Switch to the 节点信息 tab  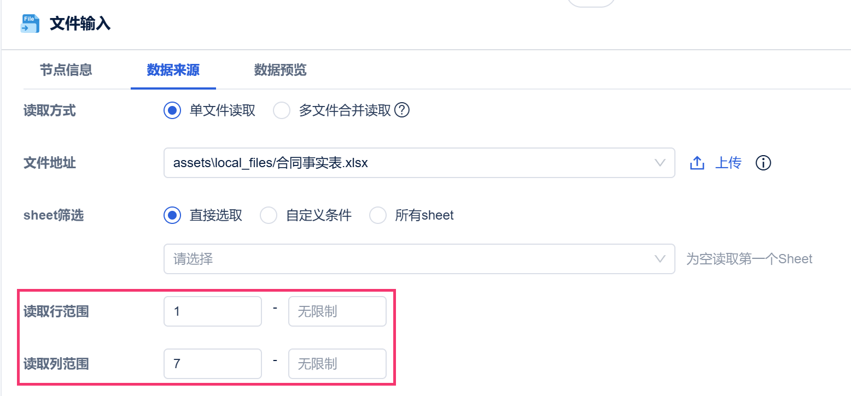point(66,70)
